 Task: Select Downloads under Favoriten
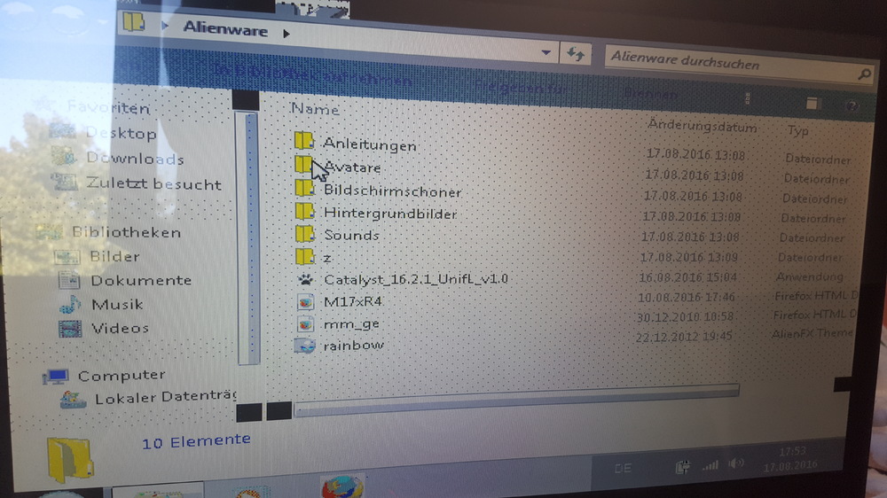pos(134,160)
